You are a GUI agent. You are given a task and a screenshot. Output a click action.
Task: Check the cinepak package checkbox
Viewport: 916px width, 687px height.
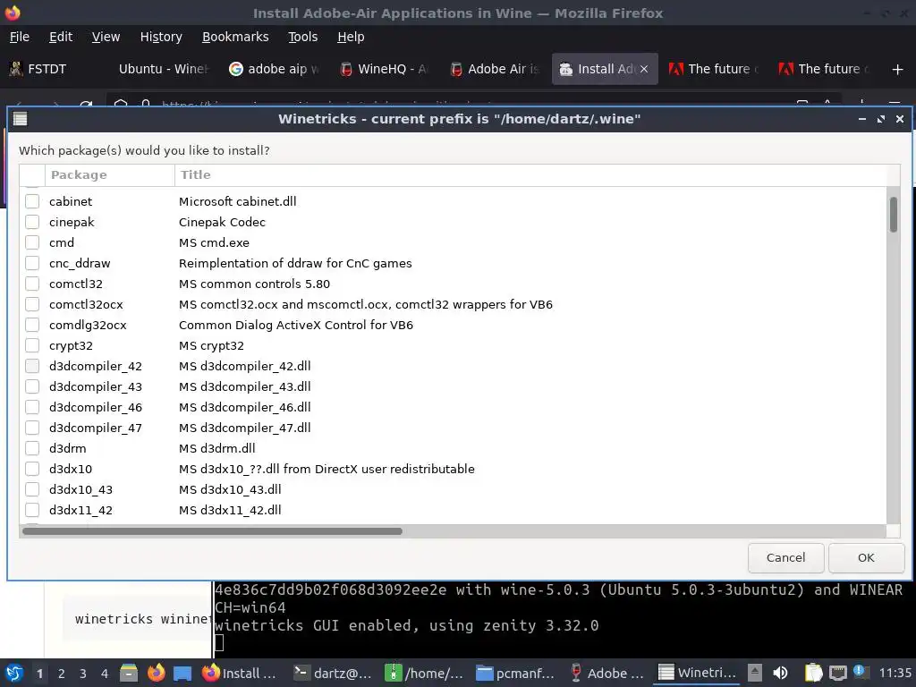tap(32, 222)
